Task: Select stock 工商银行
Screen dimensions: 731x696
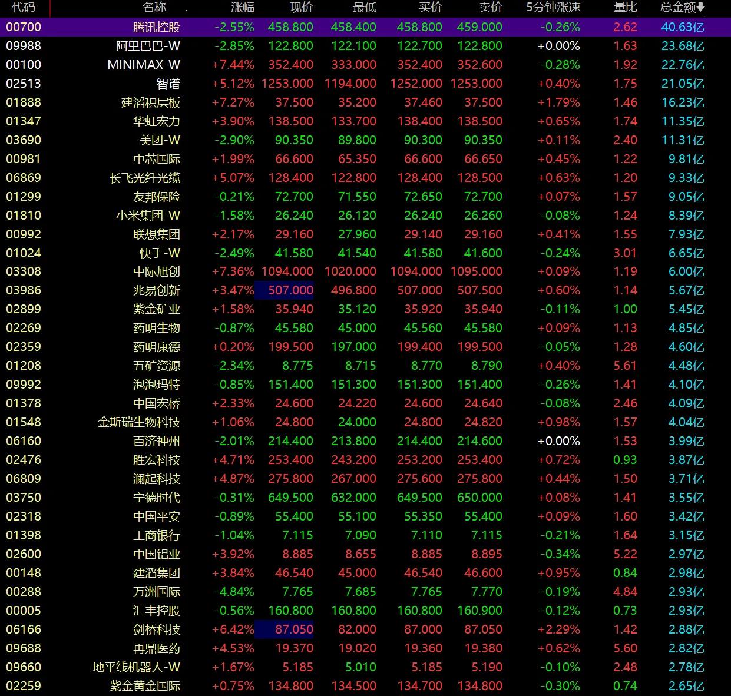Action: pyautogui.click(x=157, y=535)
